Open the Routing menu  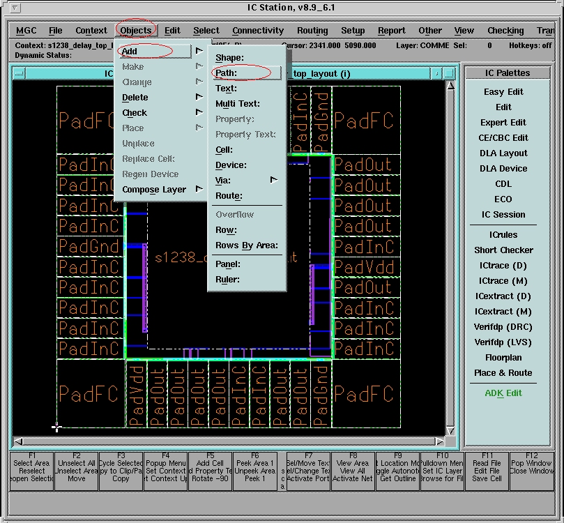[312, 30]
